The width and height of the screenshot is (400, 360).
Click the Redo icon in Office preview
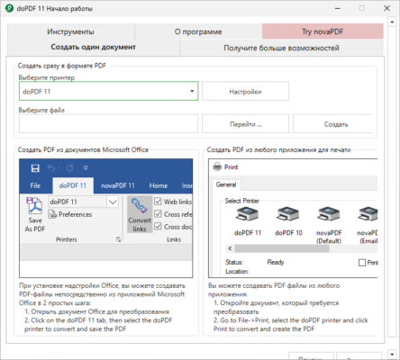click(69, 168)
